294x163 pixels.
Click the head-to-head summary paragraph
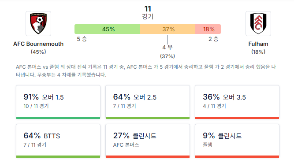146,71
